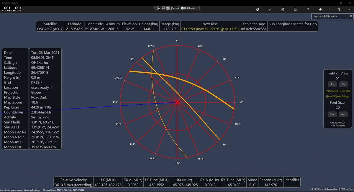Open the Live Visual Tree debug icon
354x192 pixels.
(158, 8)
